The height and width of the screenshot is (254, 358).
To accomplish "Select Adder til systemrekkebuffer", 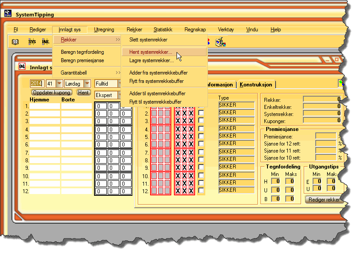I will (x=164, y=93).
